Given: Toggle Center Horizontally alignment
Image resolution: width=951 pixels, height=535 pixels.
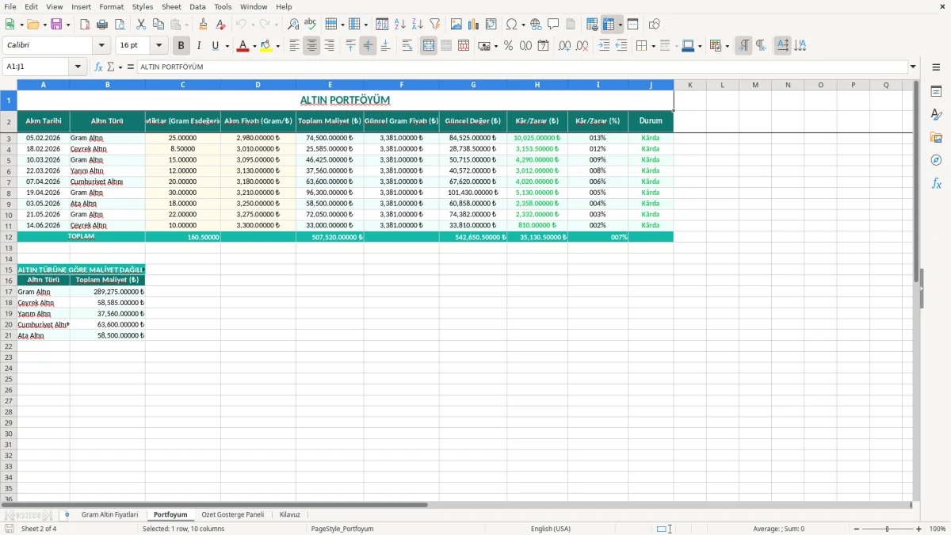Looking at the screenshot, I should click(311, 46).
